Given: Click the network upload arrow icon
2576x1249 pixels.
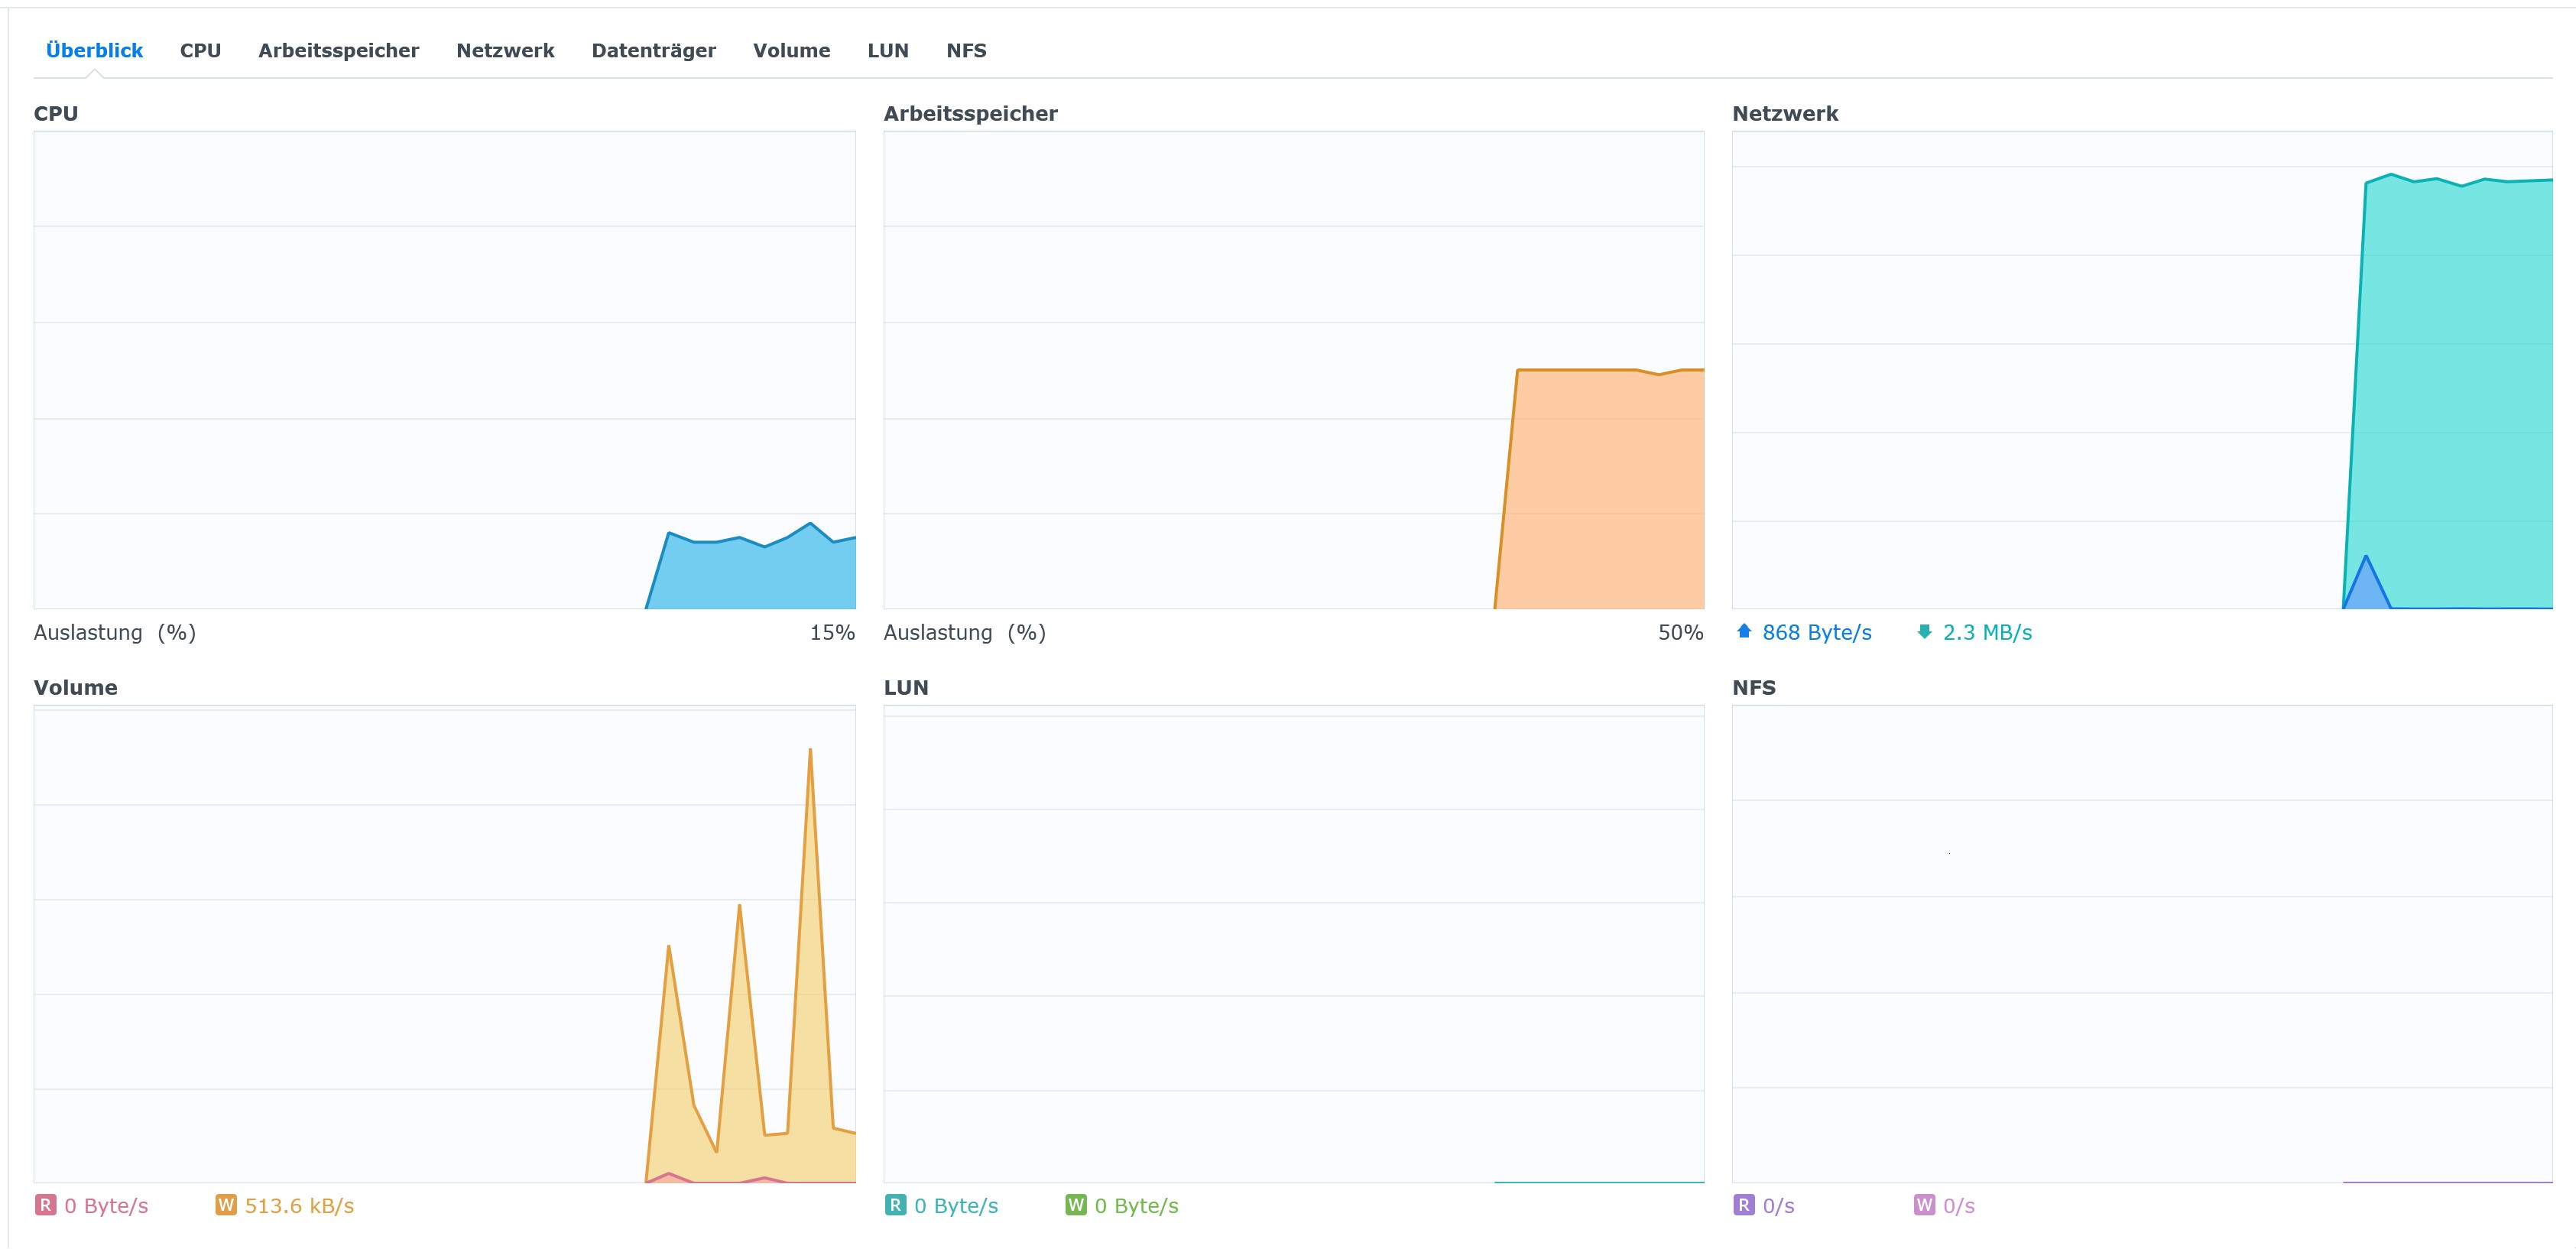Looking at the screenshot, I should 1744,631.
